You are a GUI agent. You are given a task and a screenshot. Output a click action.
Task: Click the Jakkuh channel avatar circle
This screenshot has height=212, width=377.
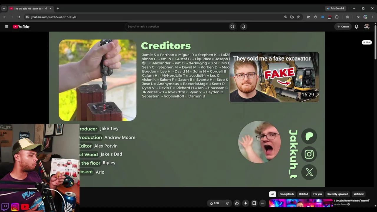(259, 142)
